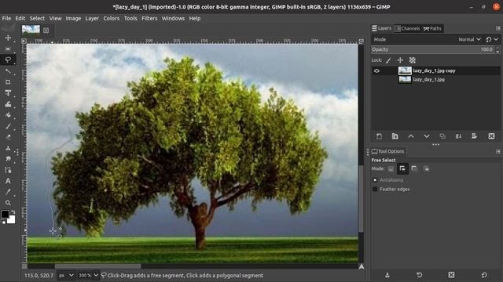Viewport: 503px width, 282px height.
Task: Select the Move tool in the toolbox
Action: click(x=8, y=38)
